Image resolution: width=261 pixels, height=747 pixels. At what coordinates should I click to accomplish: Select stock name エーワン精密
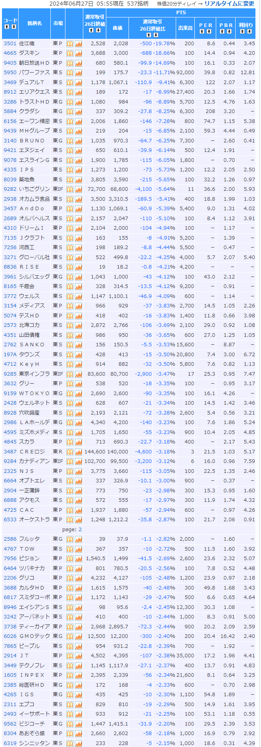pyautogui.click(x=35, y=121)
